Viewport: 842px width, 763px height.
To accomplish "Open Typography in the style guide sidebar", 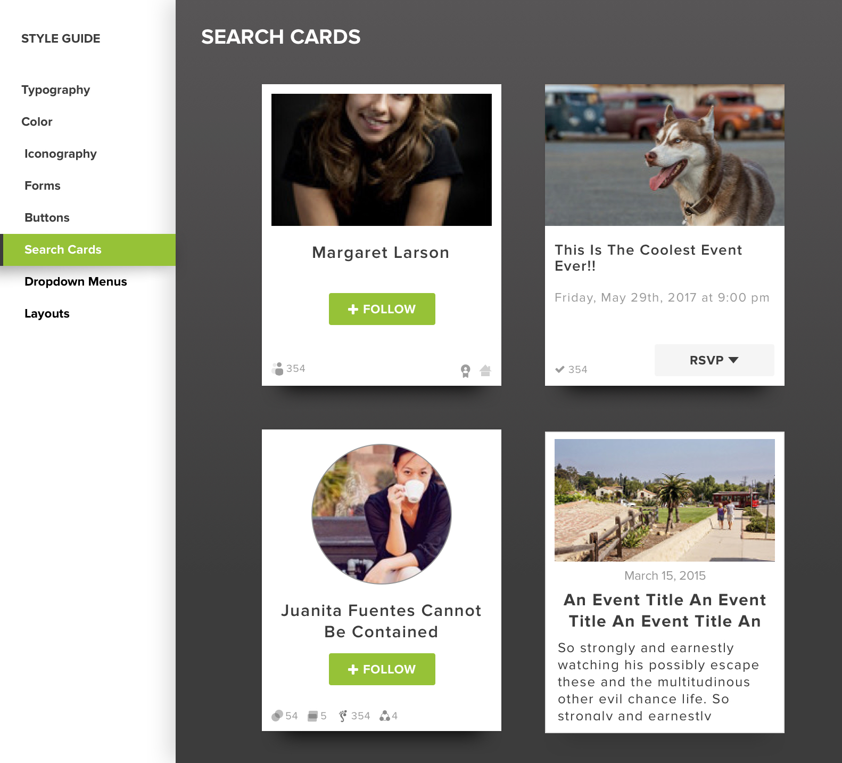I will pyautogui.click(x=56, y=90).
